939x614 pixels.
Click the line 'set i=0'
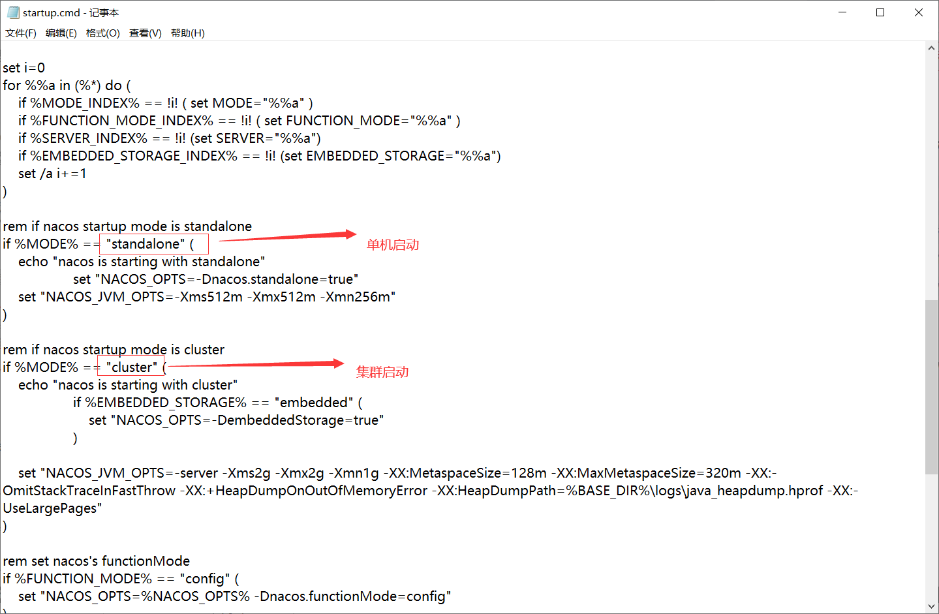tap(24, 68)
